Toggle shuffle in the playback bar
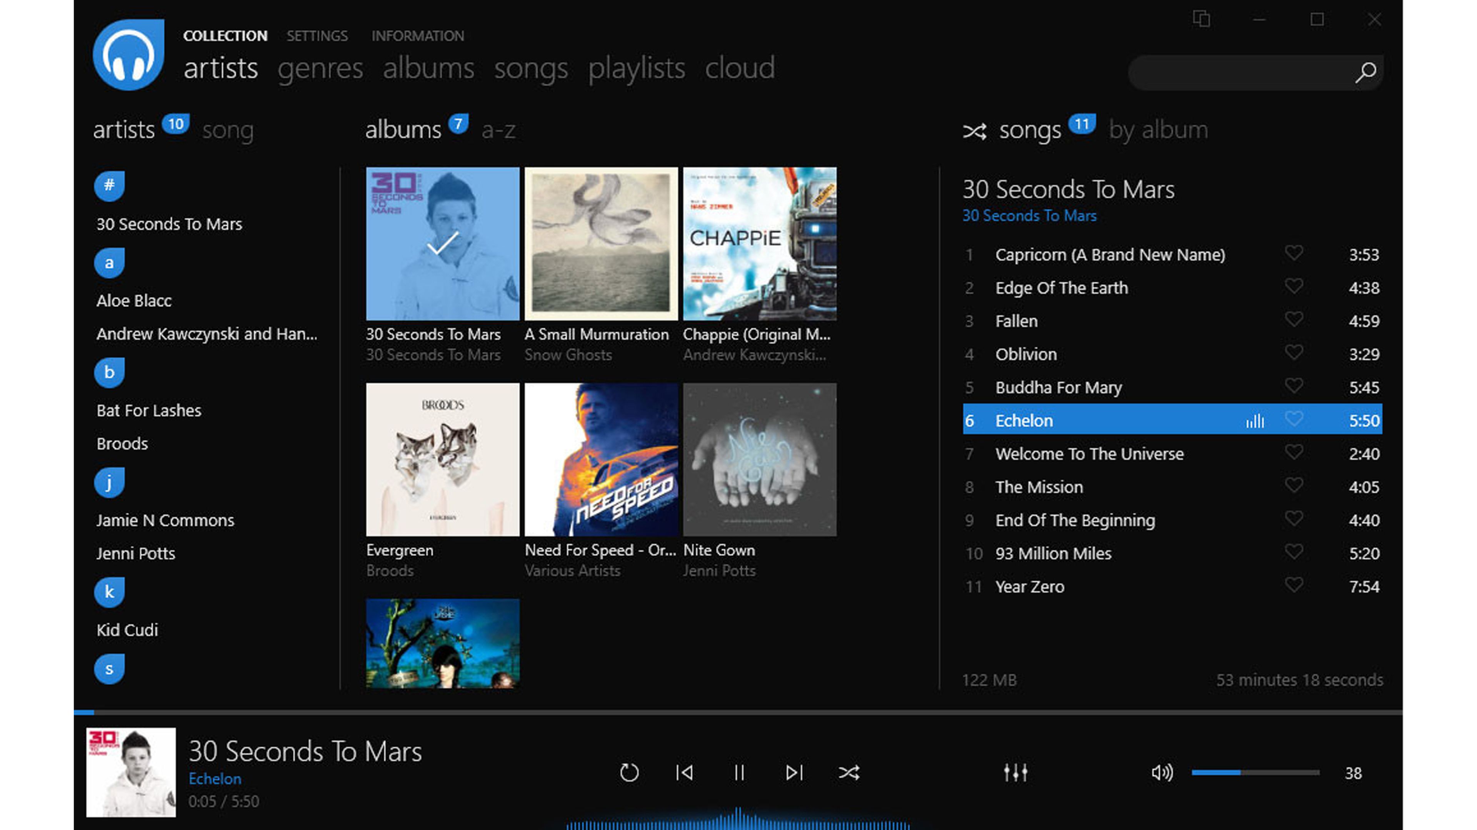Viewport: 1477px width, 830px height. pos(849,773)
